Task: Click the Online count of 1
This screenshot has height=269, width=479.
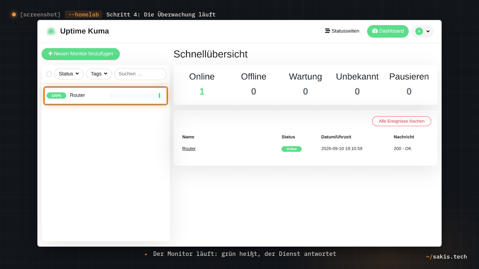Action: coord(202,91)
